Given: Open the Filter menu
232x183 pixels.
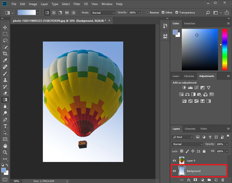Looking at the screenshot, I should point(77,4).
